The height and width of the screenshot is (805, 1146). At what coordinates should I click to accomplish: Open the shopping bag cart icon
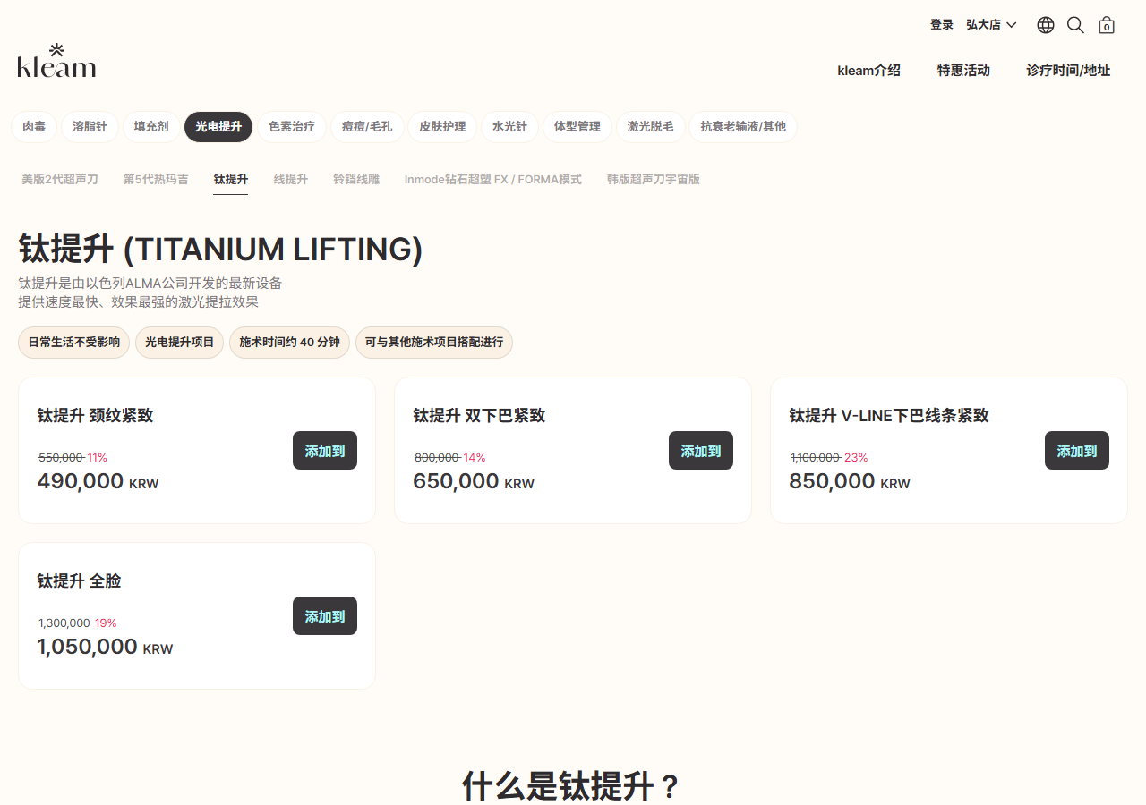click(1107, 25)
